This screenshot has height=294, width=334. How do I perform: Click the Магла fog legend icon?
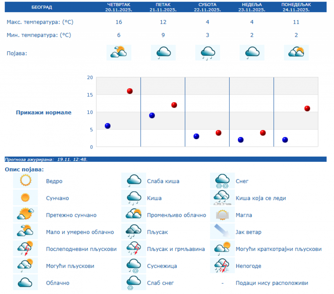(x=222, y=215)
